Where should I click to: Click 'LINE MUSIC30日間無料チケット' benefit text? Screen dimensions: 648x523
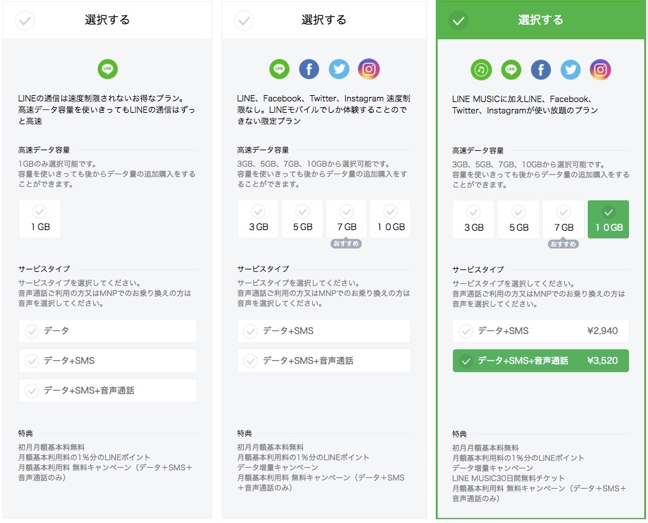pos(508,479)
